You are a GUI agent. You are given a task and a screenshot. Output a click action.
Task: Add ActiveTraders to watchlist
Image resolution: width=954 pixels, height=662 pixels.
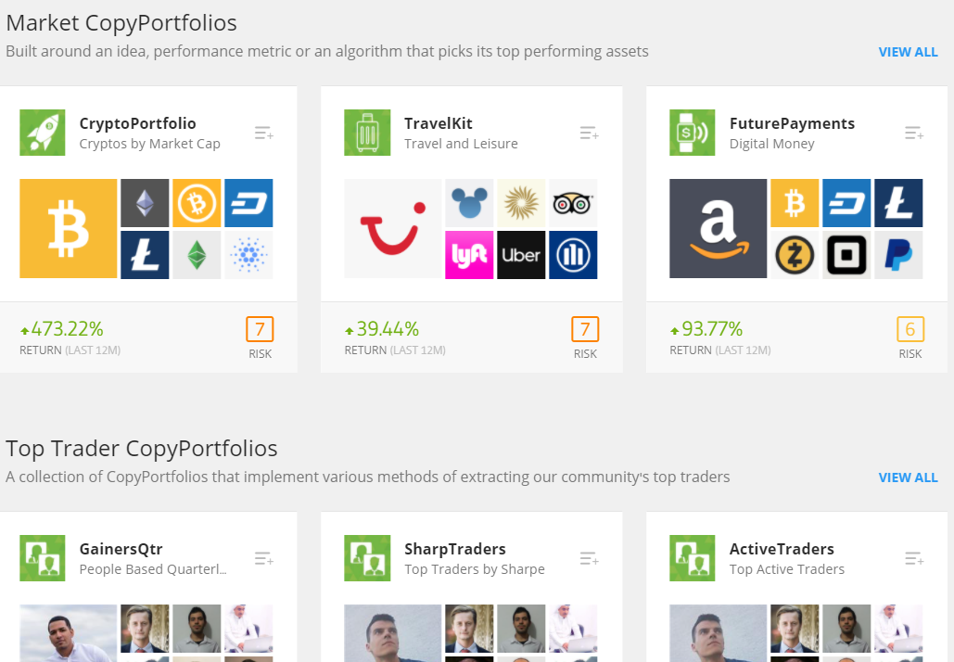click(914, 558)
